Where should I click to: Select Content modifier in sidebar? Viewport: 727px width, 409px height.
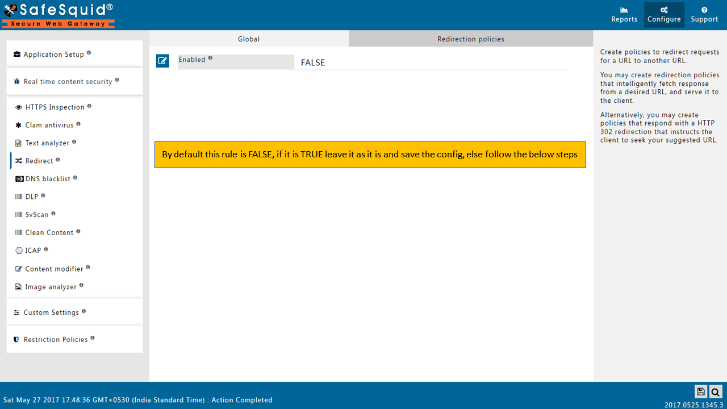(54, 269)
